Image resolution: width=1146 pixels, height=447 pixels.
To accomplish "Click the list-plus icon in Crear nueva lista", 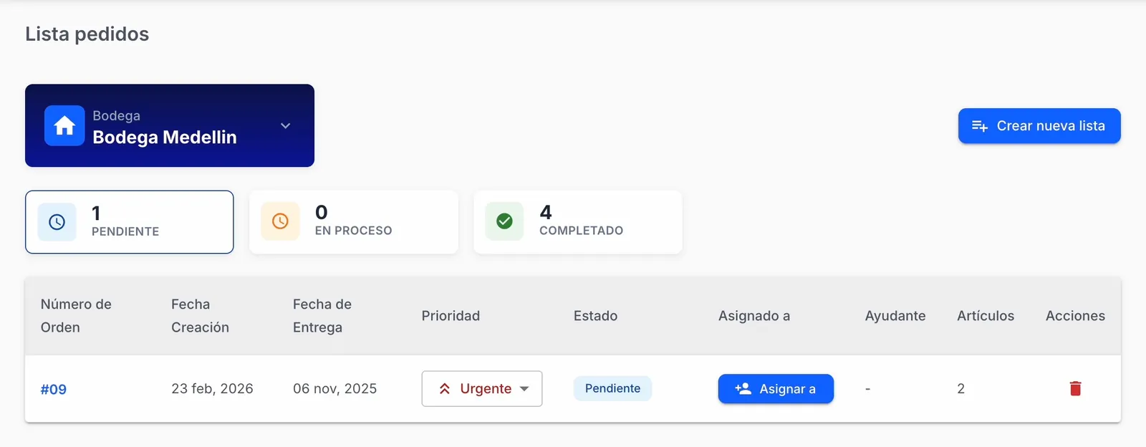I will click(980, 126).
